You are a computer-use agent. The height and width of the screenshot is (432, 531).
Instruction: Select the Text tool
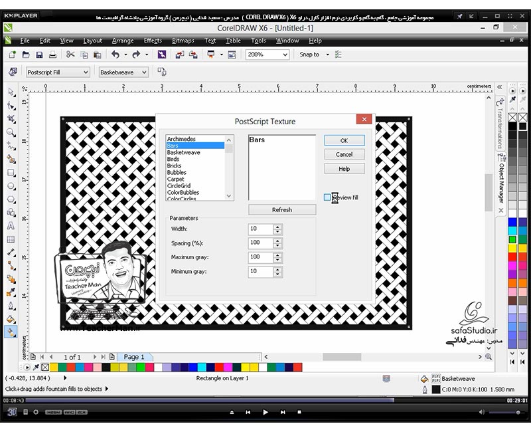pos(11,226)
